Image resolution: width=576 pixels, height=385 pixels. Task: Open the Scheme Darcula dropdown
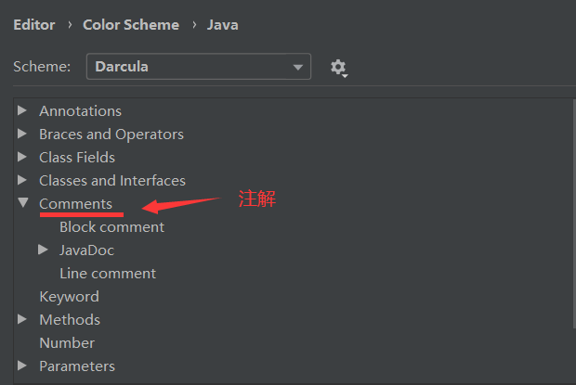tap(199, 67)
